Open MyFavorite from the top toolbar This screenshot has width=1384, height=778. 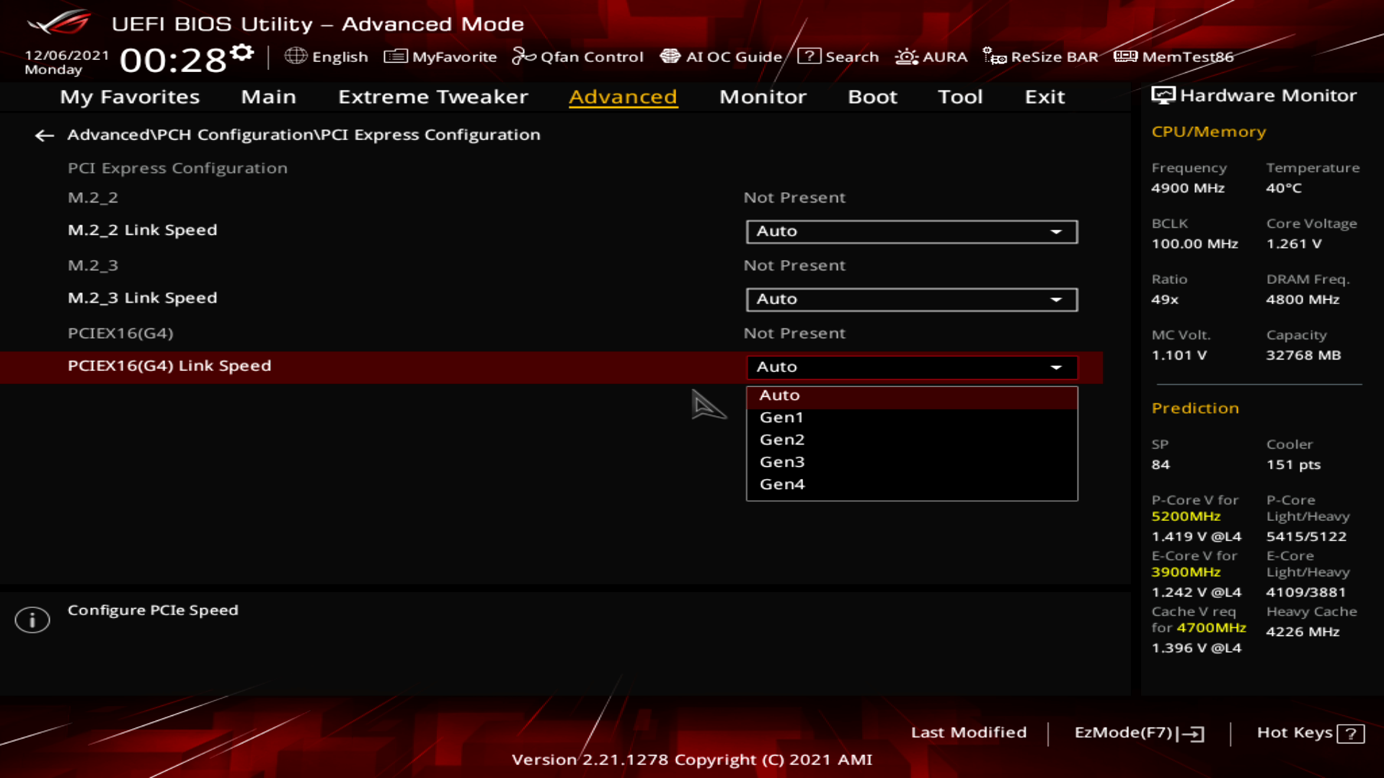[x=440, y=56]
